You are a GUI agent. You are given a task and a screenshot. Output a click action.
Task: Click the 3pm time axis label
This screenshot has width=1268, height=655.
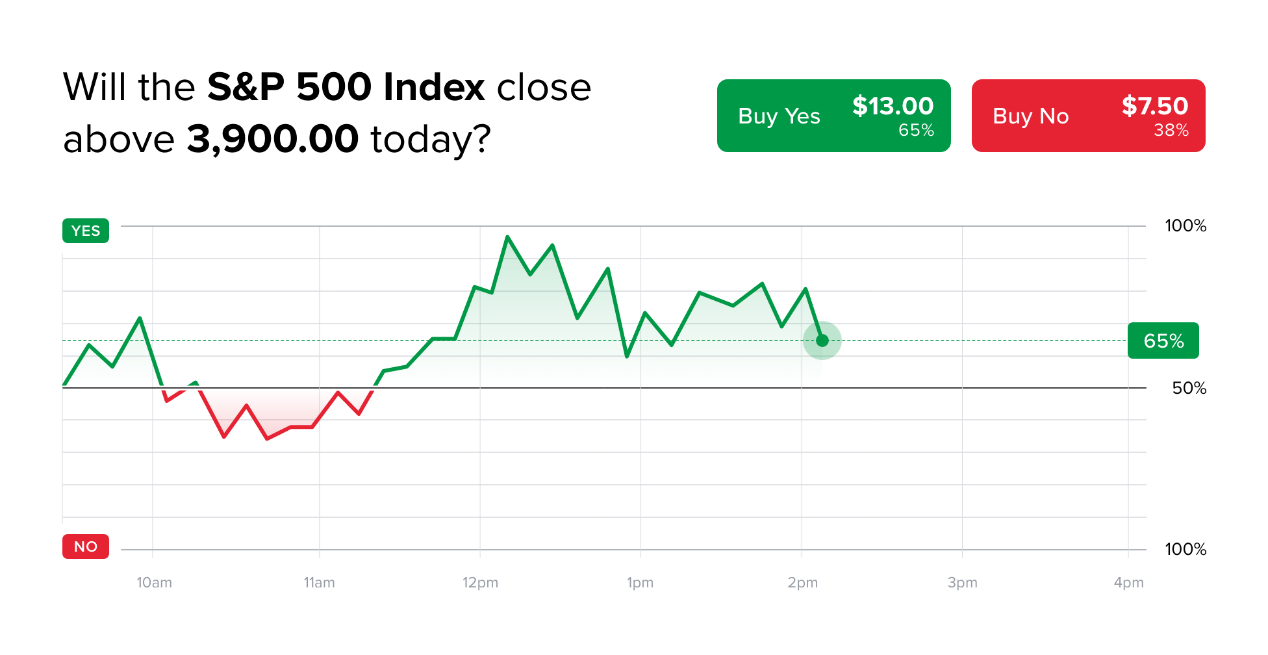(x=962, y=583)
